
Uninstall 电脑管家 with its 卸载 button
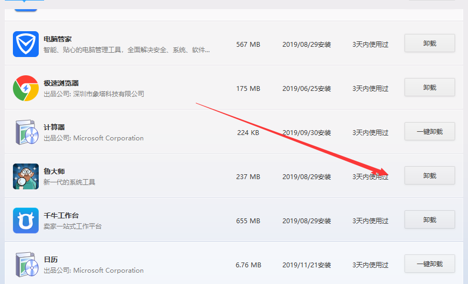point(429,43)
